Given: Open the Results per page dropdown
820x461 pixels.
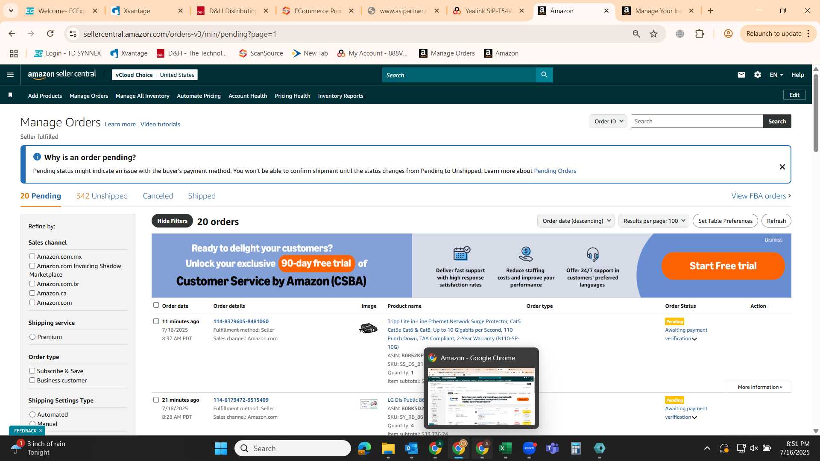Looking at the screenshot, I should [x=654, y=221].
